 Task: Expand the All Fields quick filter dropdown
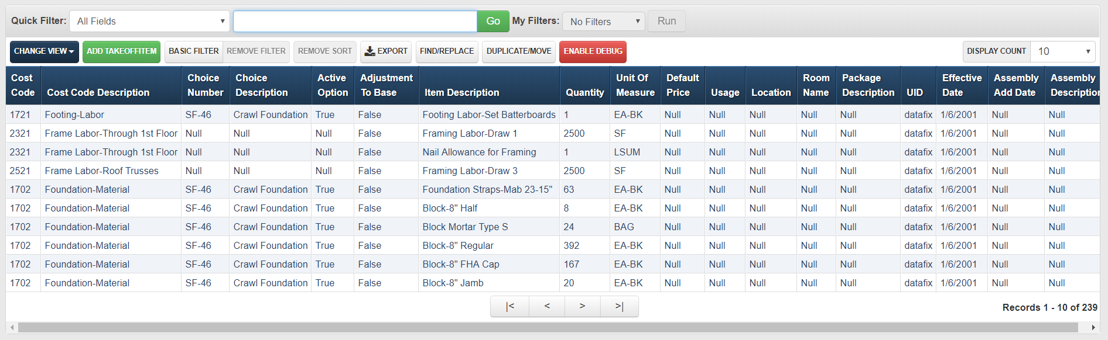coord(149,21)
